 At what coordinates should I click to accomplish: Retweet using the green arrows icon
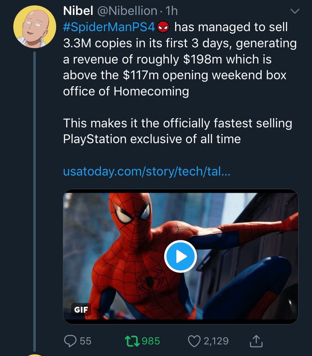click(132, 341)
